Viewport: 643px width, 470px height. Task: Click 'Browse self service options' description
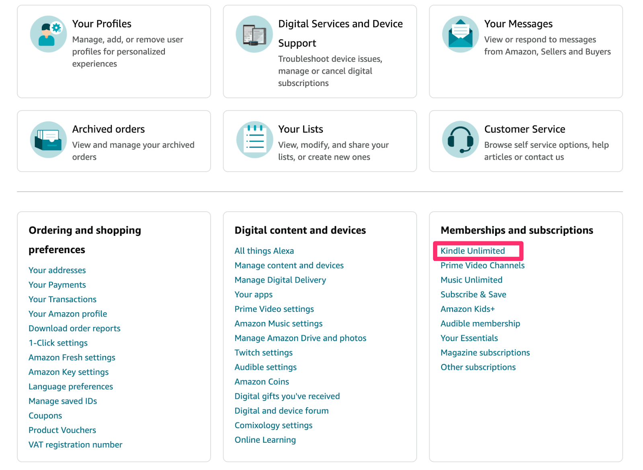click(546, 151)
